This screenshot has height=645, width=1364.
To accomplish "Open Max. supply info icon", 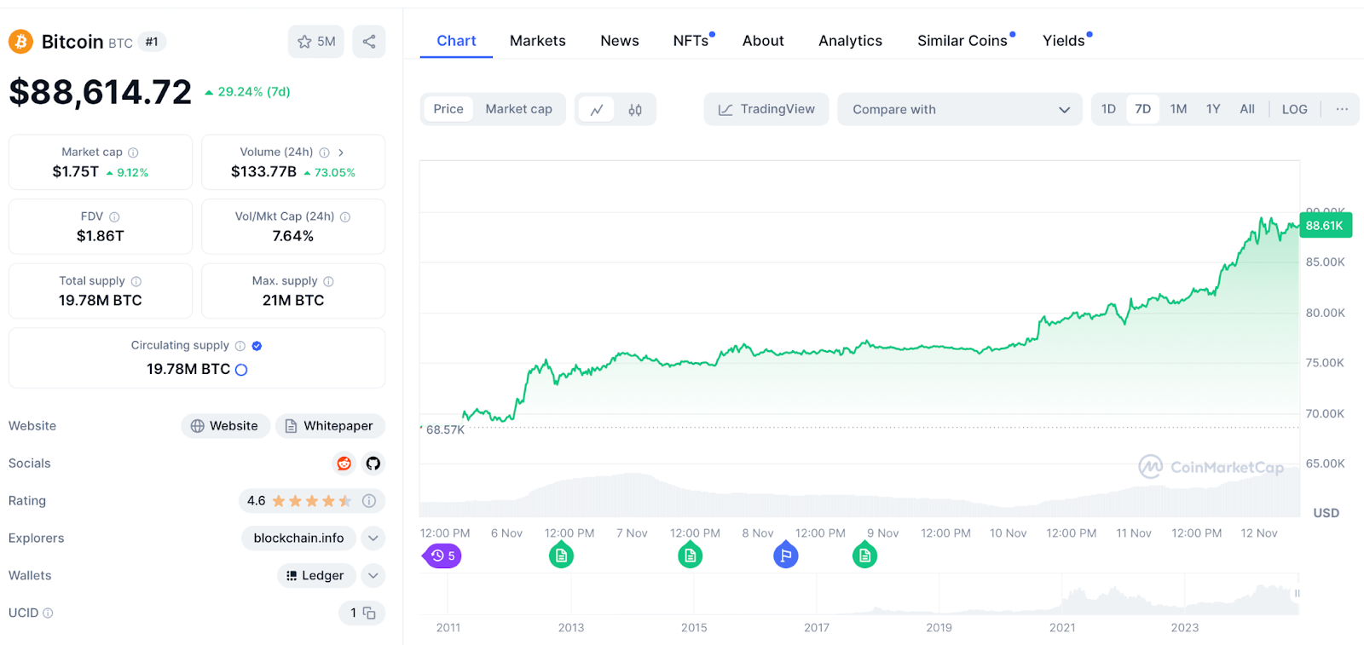I will click(328, 281).
